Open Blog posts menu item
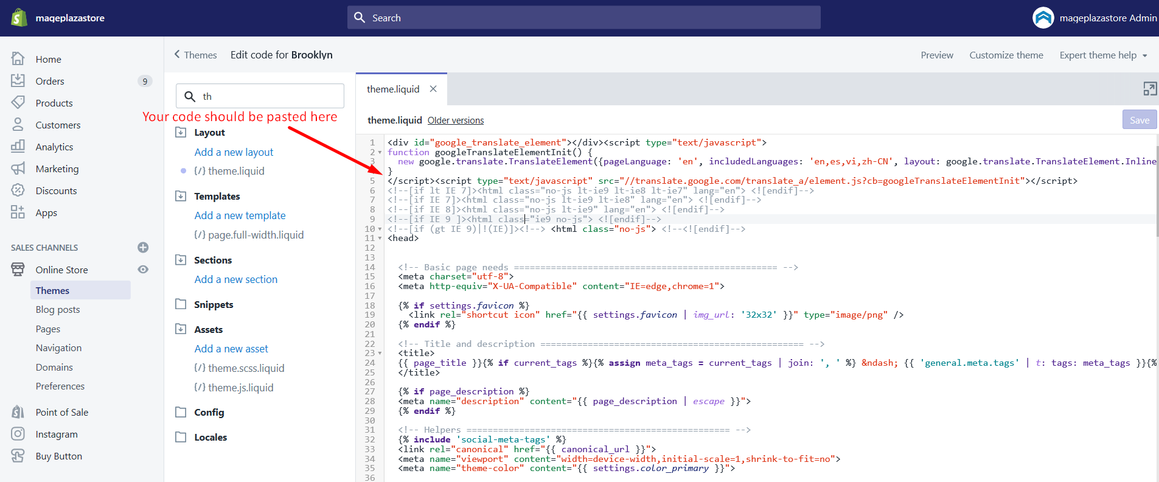 tap(58, 310)
